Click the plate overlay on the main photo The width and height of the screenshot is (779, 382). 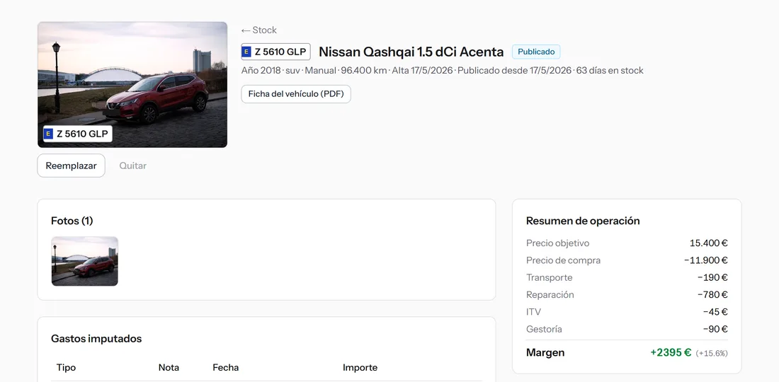pos(77,134)
